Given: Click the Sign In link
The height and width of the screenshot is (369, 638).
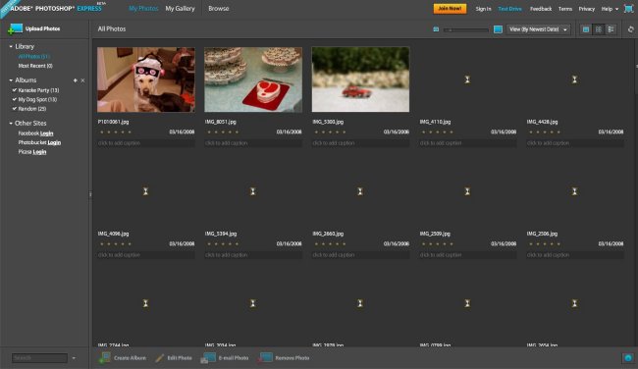Looking at the screenshot, I should (x=483, y=9).
